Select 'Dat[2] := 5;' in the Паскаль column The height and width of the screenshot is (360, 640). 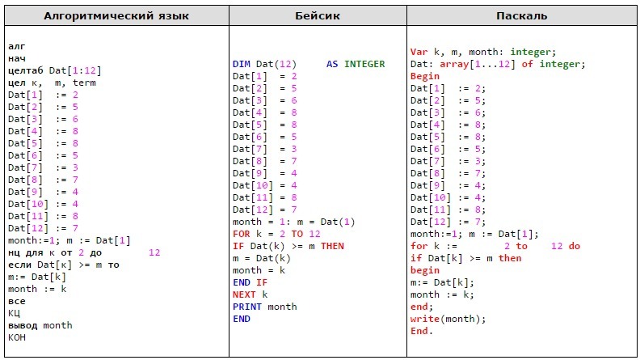click(x=448, y=100)
